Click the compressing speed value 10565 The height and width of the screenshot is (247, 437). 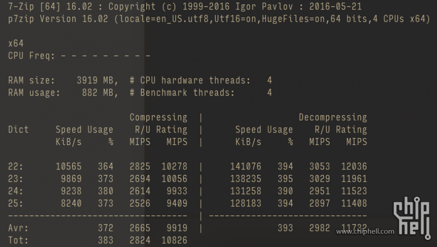point(69,166)
